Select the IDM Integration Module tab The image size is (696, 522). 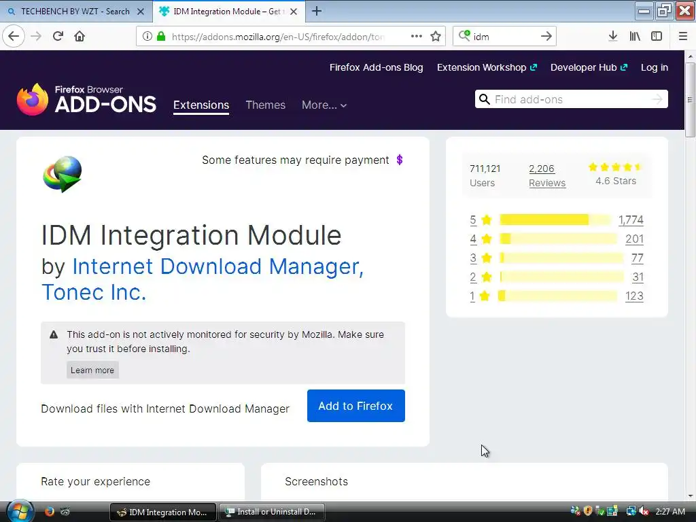pos(228,12)
